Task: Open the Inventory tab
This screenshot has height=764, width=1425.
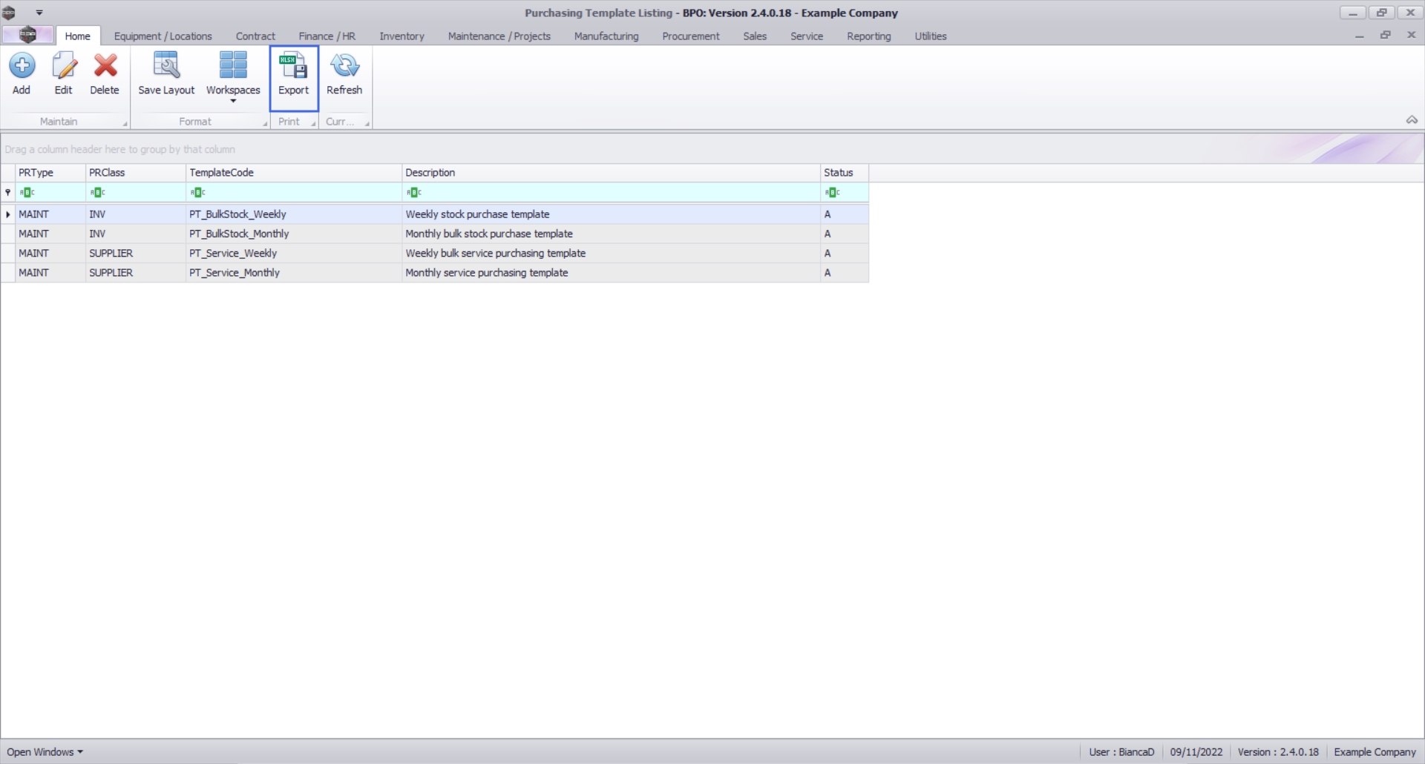Action: pyautogui.click(x=402, y=36)
